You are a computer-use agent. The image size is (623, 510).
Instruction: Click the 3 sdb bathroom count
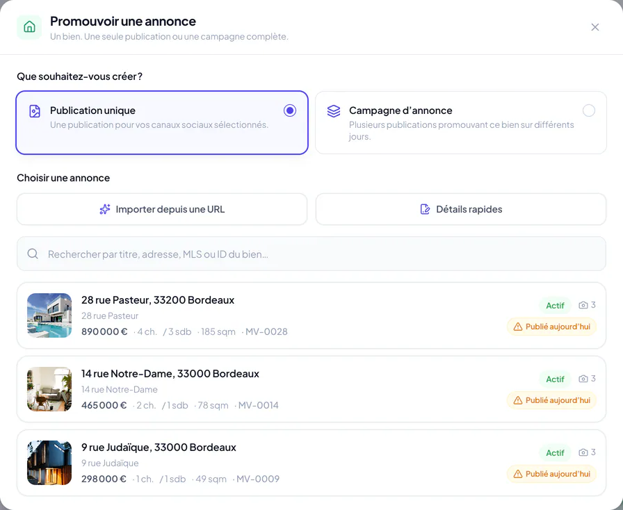[x=179, y=331]
